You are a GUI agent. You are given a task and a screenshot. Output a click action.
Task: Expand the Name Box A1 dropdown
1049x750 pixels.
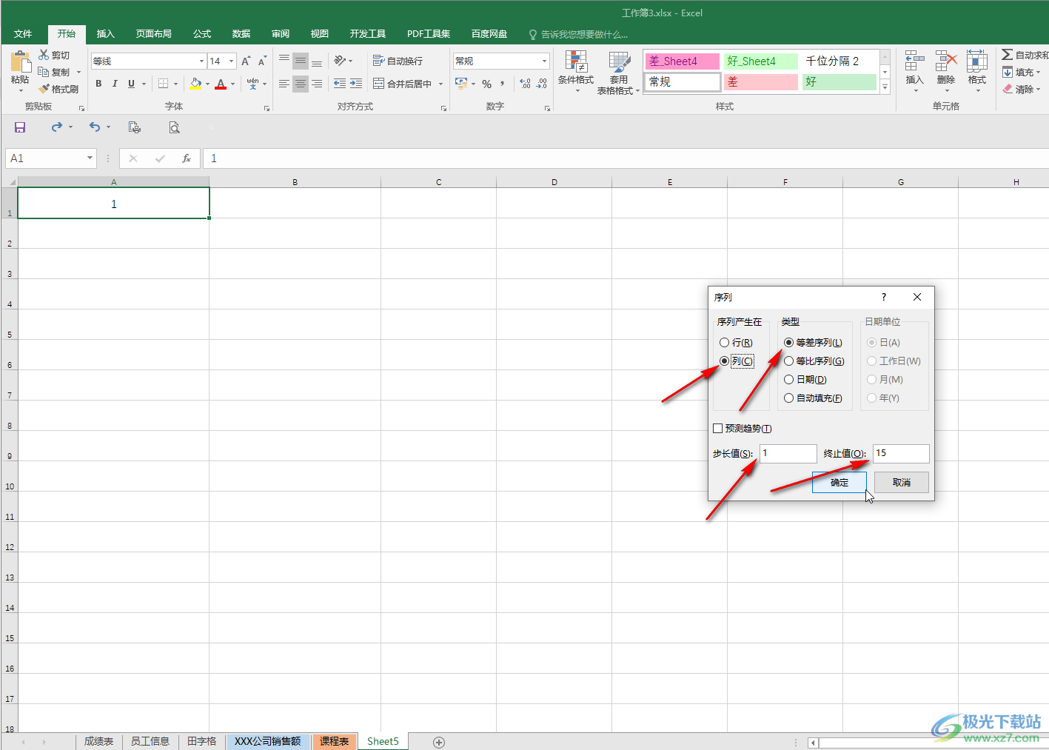[x=90, y=158]
